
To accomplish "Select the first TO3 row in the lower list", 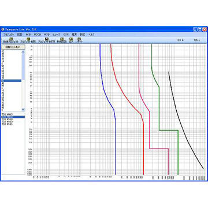I will click(x=13, y=114).
